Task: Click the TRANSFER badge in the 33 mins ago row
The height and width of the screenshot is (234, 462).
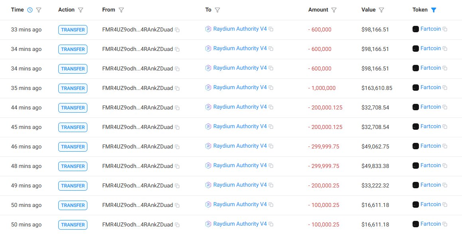Action: click(73, 30)
